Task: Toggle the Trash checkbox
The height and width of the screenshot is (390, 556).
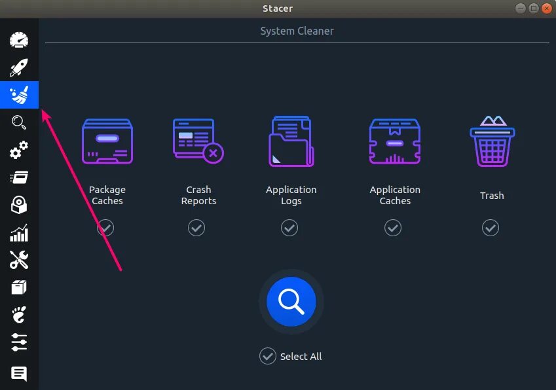Action: (x=491, y=228)
